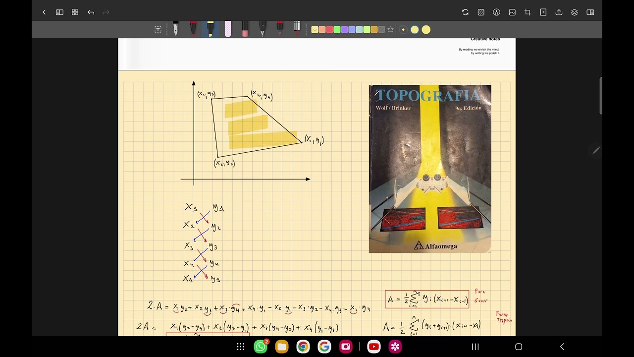This screenshot has height=357, width=634.
Task: Open the yellow Files app
Action: (282, 347)
